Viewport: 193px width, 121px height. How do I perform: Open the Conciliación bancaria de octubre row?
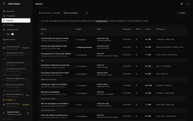[x=113, y=74]
